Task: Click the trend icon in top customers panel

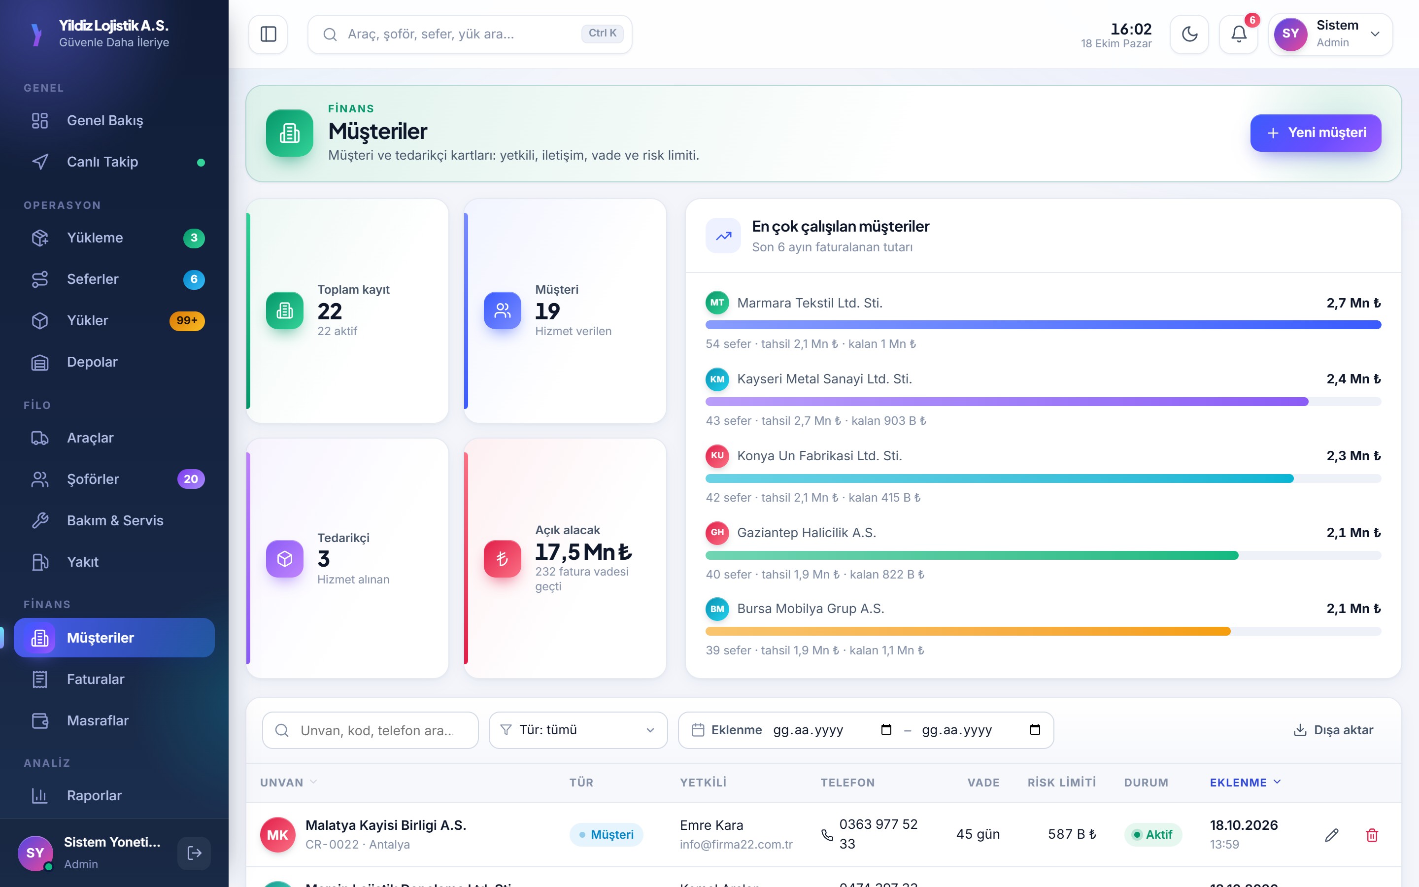Action: point(723,236)
